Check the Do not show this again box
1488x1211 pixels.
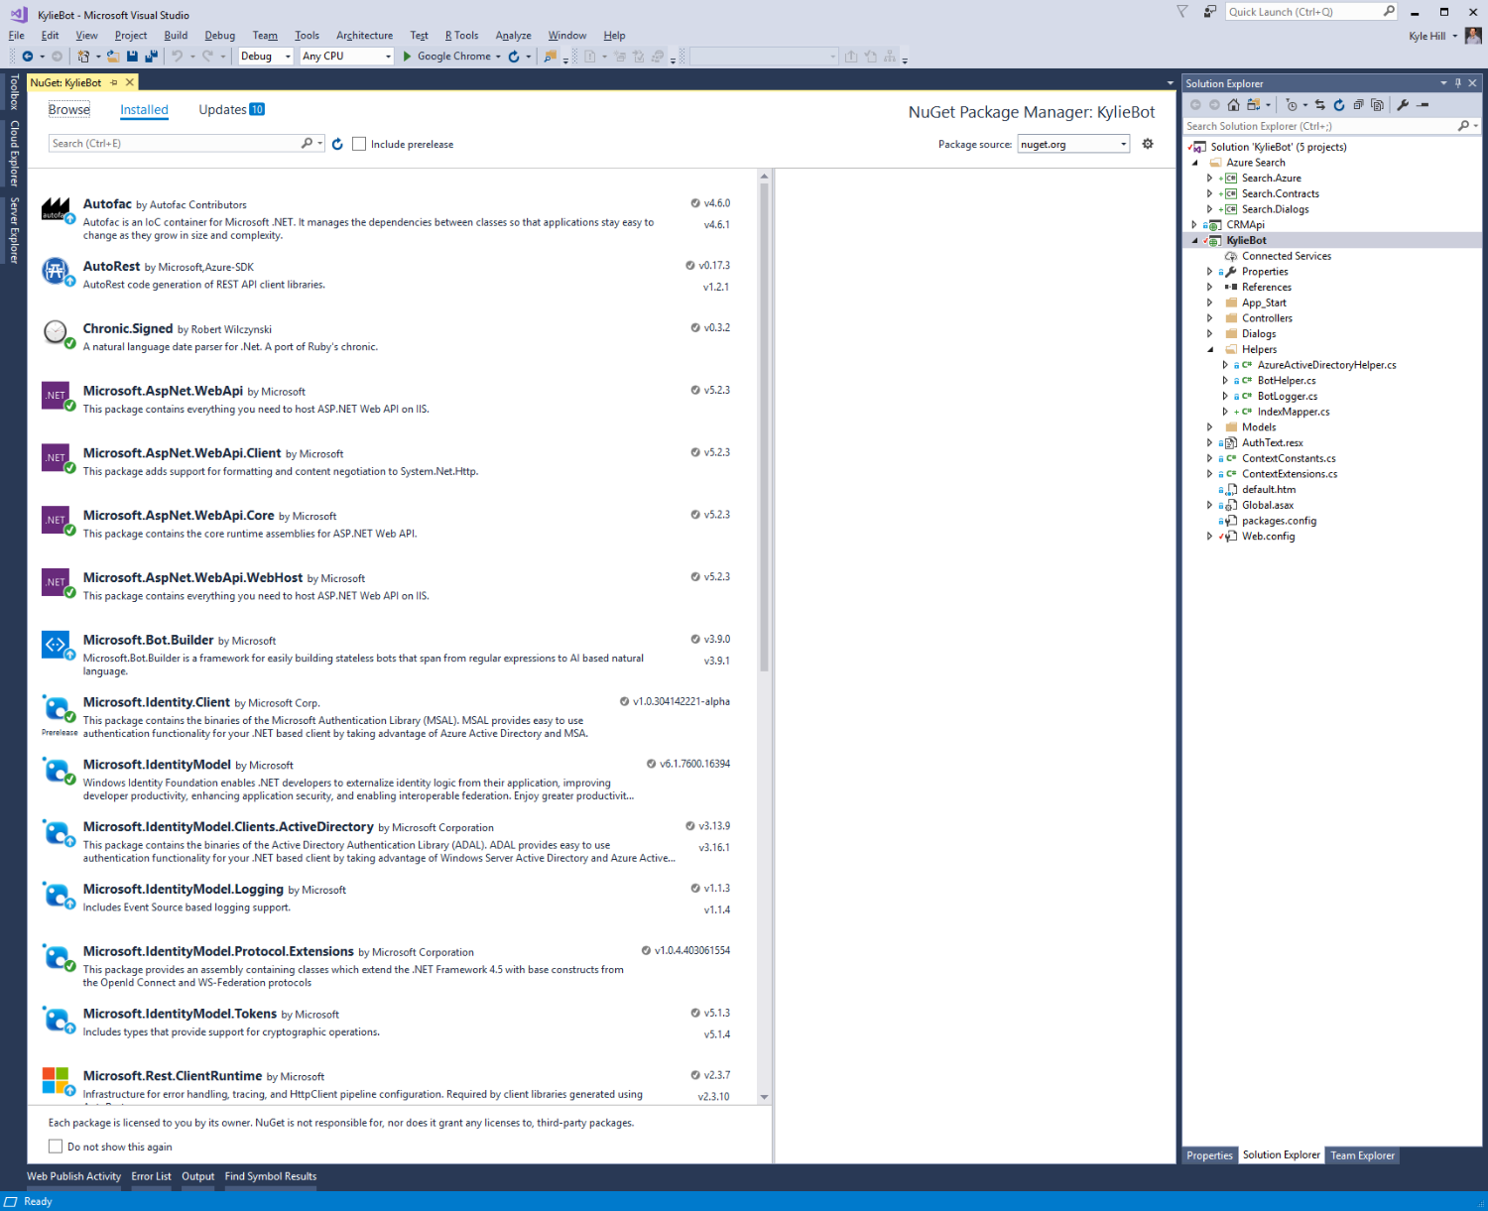pyautogui.click(x=56, y=1147)
